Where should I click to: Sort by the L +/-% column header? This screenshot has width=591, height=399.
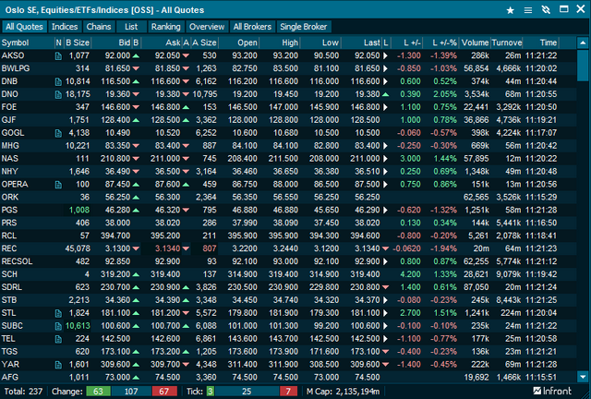pyautogui.click(x=440, y=42)
